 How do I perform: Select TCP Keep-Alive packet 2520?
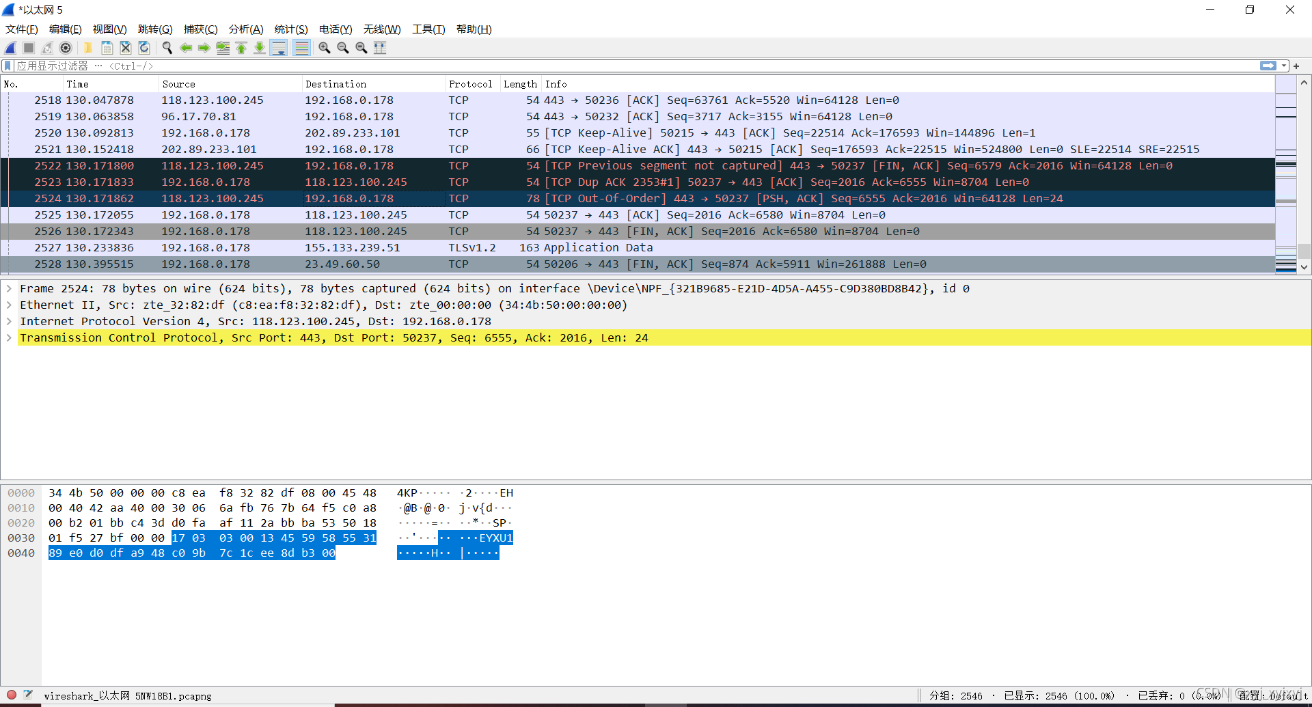[638, 133]
